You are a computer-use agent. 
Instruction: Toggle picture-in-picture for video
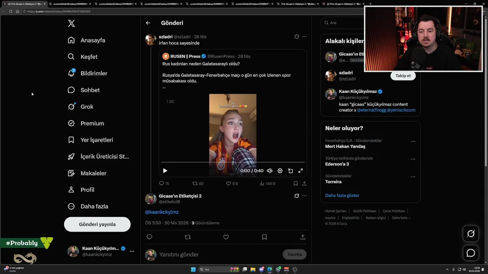[290, 171]
